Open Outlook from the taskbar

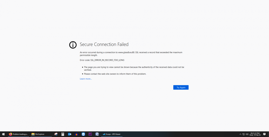pyautogui.click(x=70, y=134)
